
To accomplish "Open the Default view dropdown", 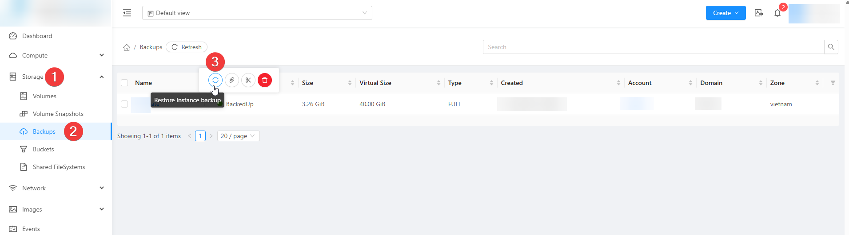I will click(x=257, y=13).
